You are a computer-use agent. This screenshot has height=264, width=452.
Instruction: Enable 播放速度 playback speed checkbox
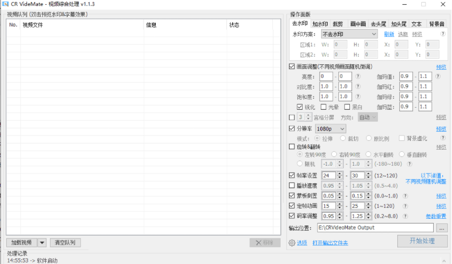click(x=292, y=186)
